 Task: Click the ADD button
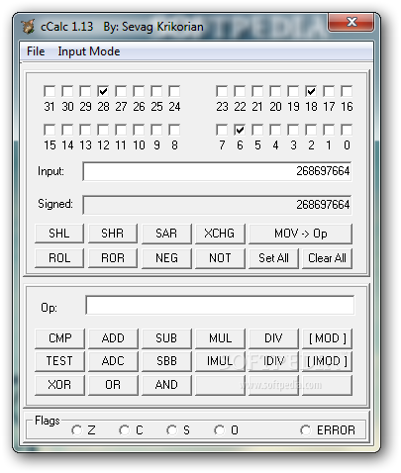point(113,338)
